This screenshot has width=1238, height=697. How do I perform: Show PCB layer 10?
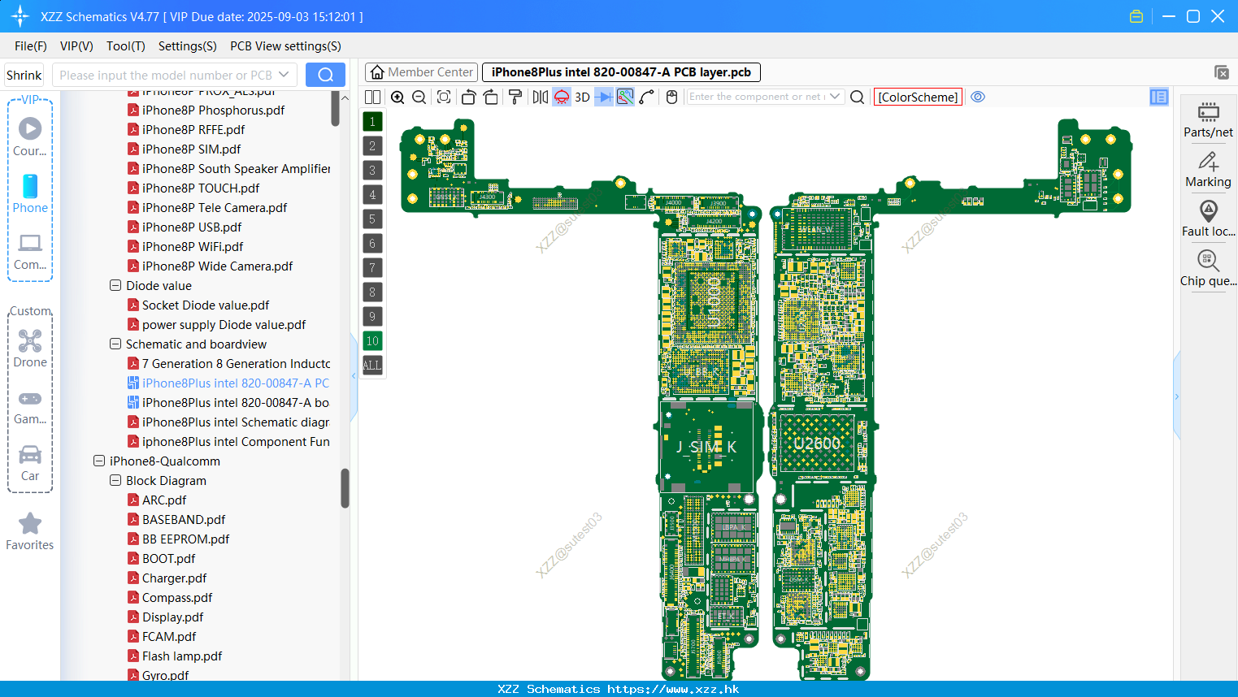[372, 341]
